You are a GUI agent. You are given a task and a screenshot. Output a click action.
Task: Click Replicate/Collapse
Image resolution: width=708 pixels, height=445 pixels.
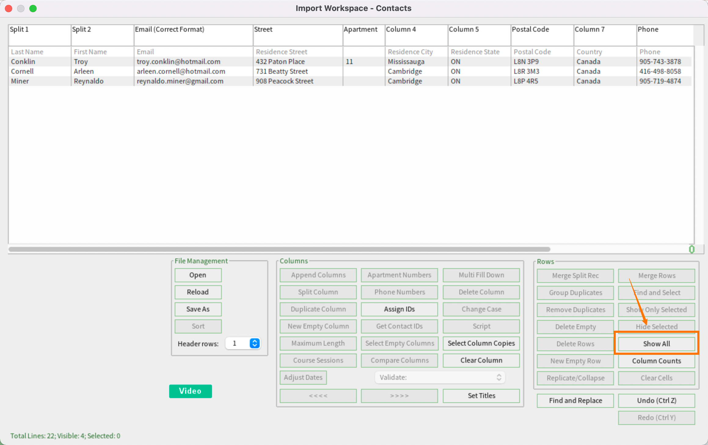[575, 378]
